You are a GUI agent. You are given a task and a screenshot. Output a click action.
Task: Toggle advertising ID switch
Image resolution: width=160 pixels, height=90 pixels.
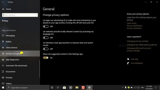click(x=46, y=26)
